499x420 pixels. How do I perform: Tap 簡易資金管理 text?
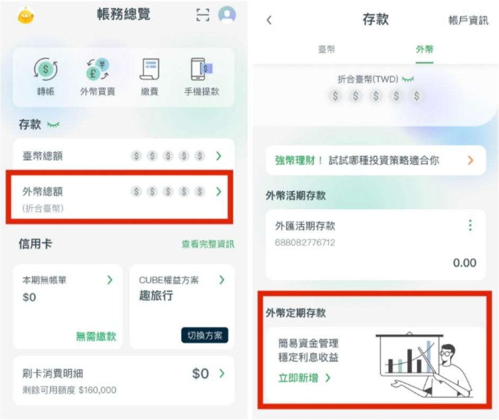[x=308, y=343]
